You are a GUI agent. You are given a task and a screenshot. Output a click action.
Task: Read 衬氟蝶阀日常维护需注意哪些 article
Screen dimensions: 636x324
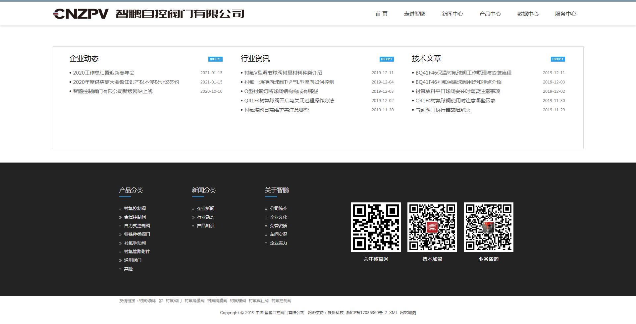coord(276,110)
